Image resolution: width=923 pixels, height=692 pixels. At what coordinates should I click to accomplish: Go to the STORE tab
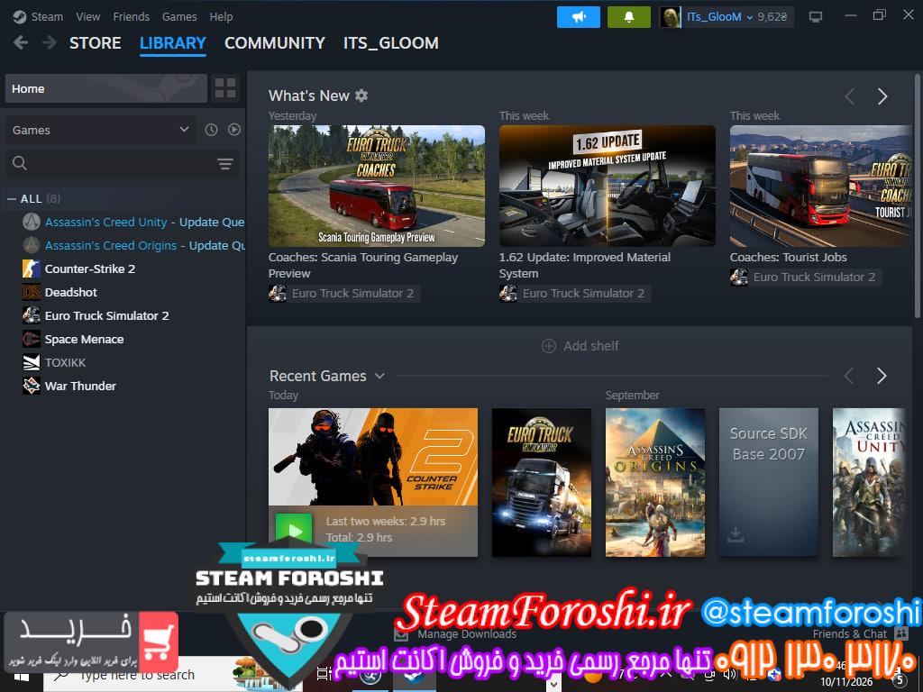click(96, 43)
